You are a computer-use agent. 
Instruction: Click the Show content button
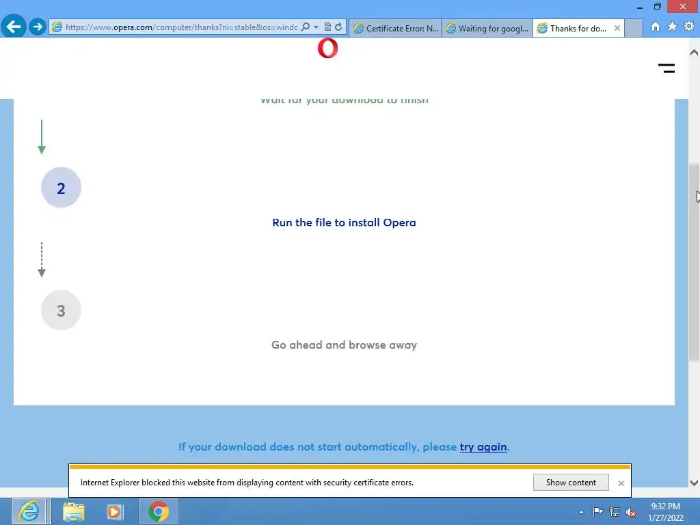[571, 483]
